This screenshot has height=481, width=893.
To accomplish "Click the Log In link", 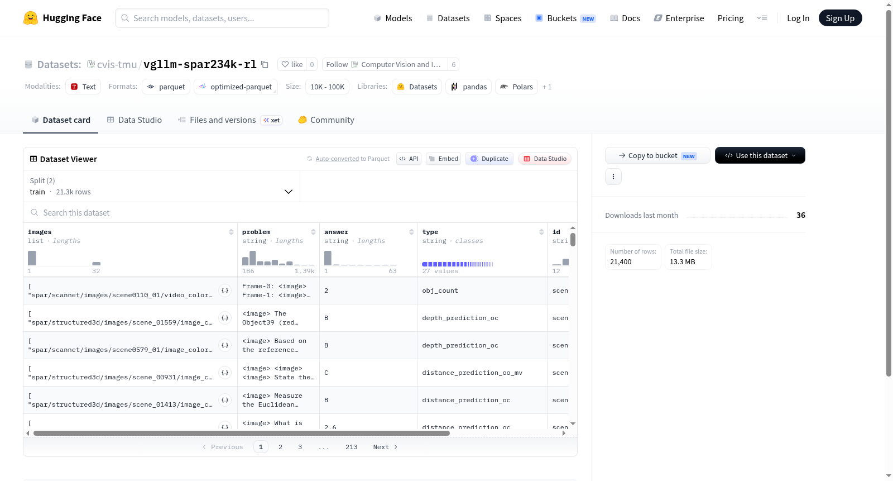I will 798,18.
